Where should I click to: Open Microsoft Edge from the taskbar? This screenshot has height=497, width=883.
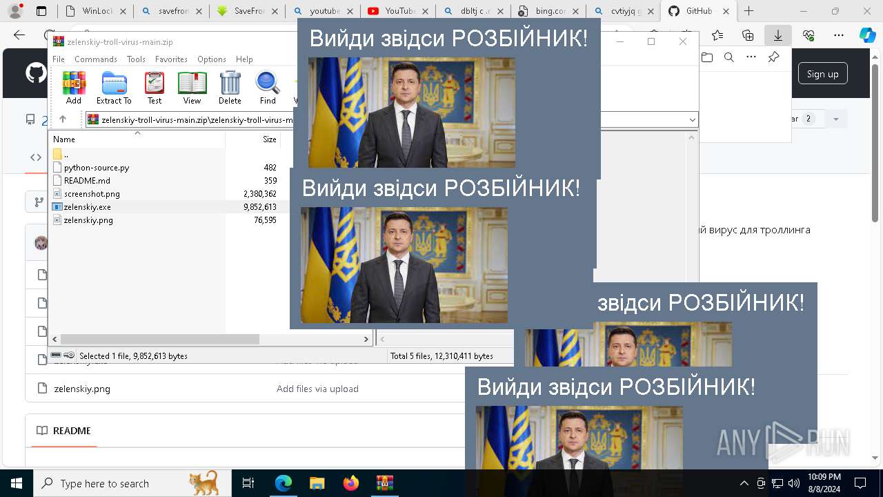click(284, 483)
